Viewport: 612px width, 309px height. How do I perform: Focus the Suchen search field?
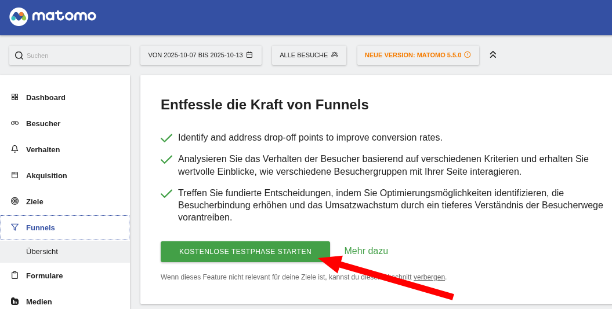click(75, 56)
